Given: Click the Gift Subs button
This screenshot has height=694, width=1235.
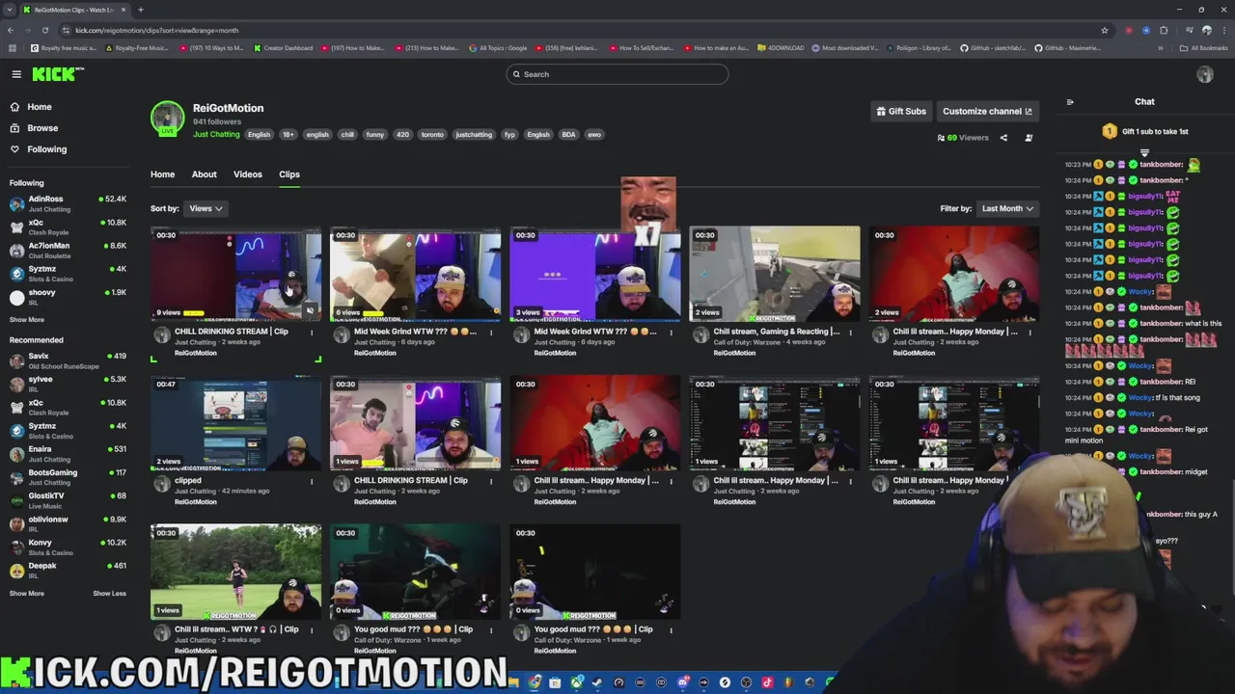Looking at the screenshot, I should coord(901,112).
